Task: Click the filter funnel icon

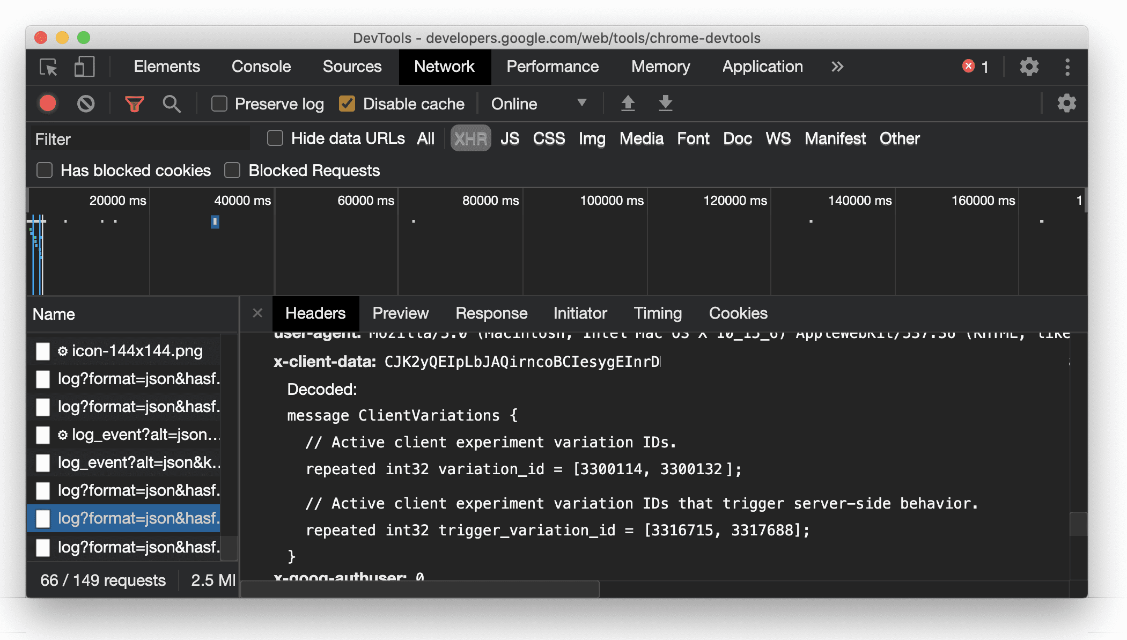Action: 136,103
